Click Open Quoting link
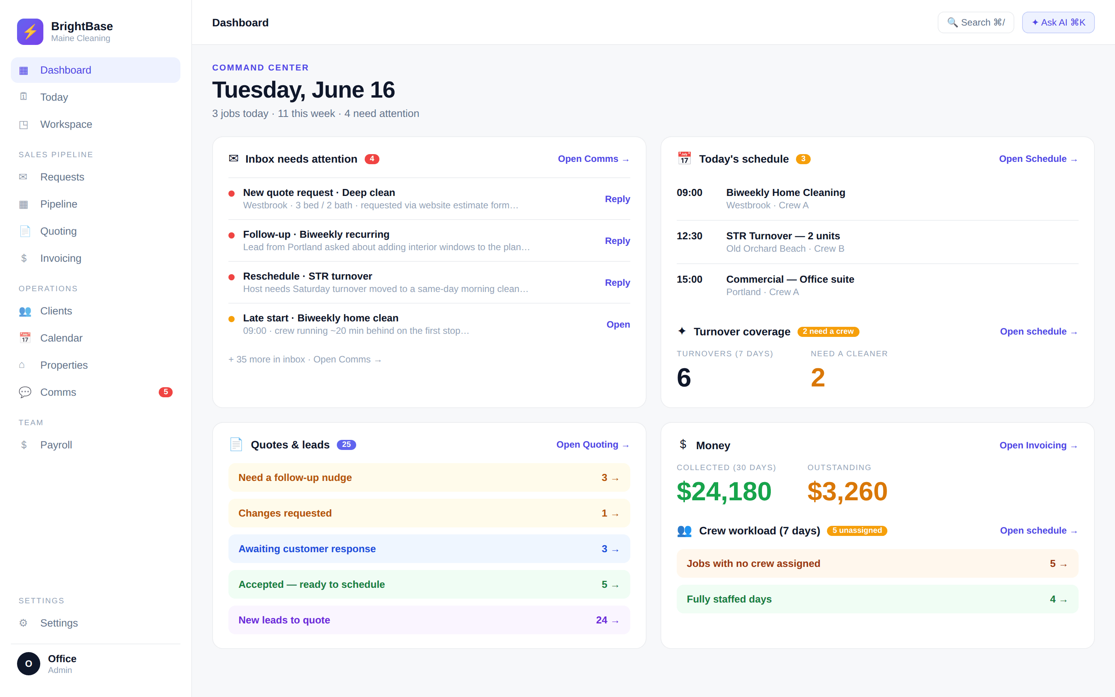1115x697 pixels. pos(592,445)
